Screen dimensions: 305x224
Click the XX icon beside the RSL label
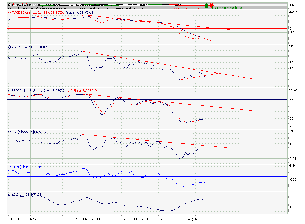(x=9, y=132)
